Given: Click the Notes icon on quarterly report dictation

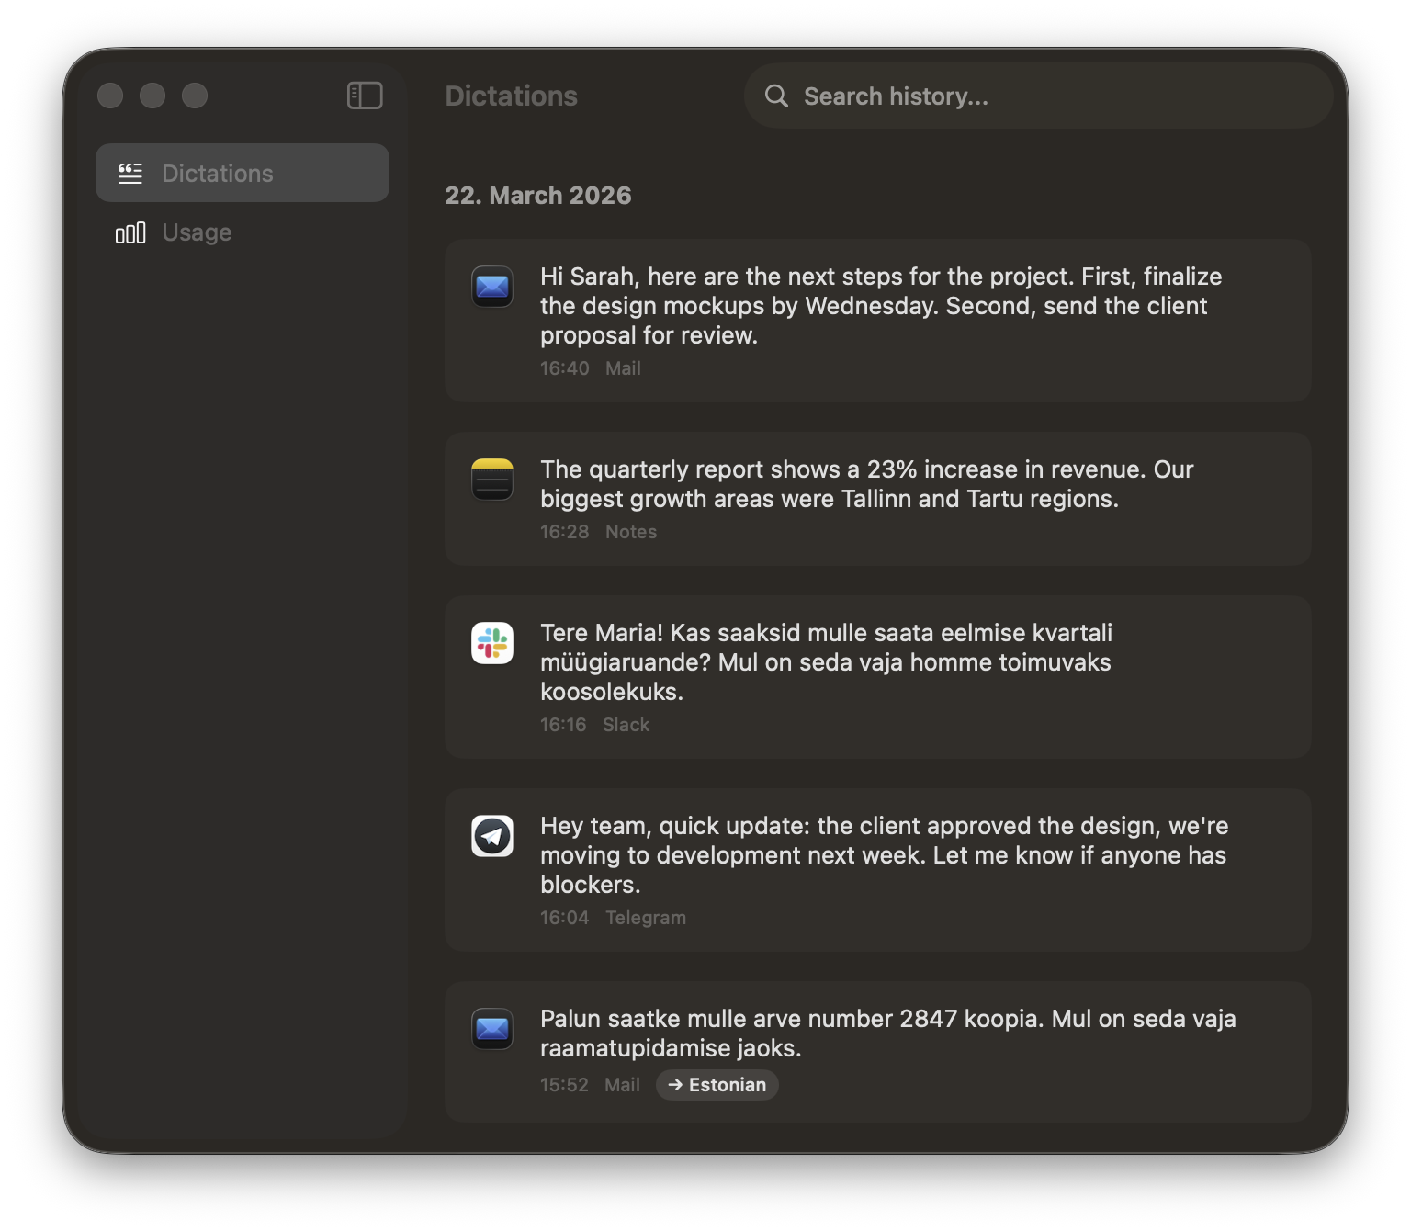Looking at the screenshot, I should click(492, 480).
